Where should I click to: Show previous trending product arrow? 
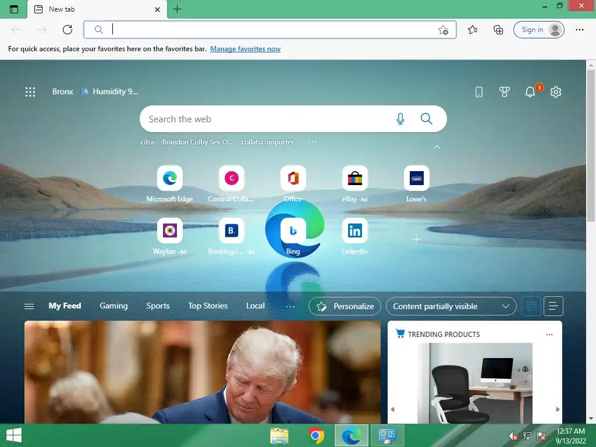[x=393, y=409]
